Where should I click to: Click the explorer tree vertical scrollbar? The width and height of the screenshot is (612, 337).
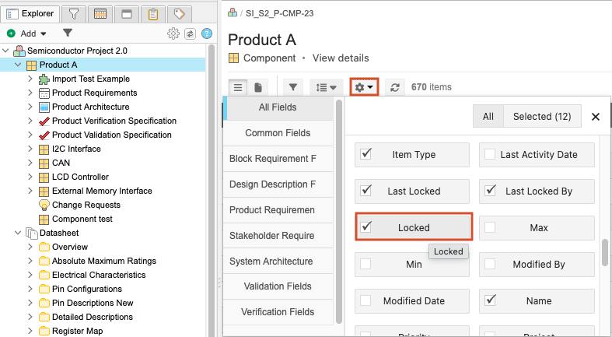[212, 188]
